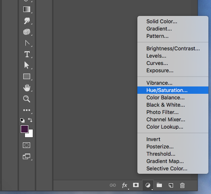Select the highlighted Hue/Saturation... entry

coord(173,90)
